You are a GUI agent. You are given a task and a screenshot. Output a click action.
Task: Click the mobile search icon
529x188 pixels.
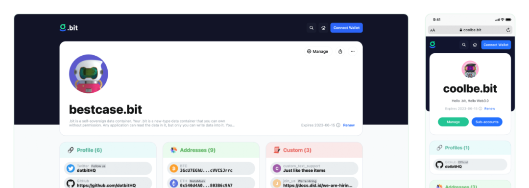pyautogui.click(x=464, y=45)
